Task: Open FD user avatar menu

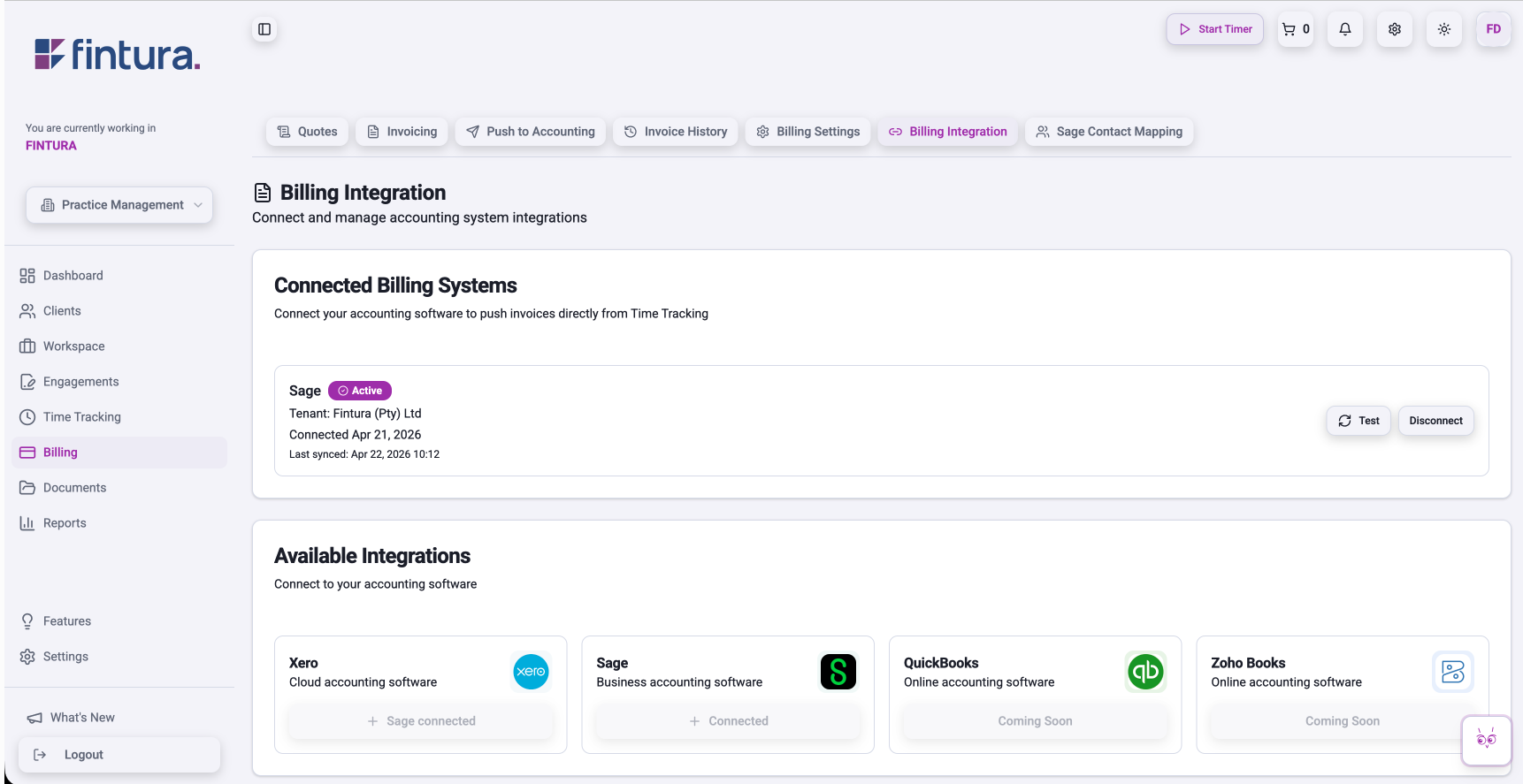Action: pyautogui.click(x=1494, y=29)
